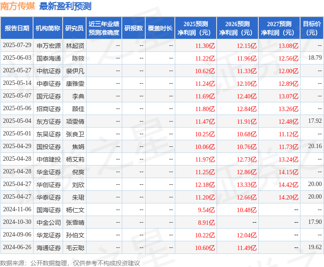Select the 目标价(元) column header
Viewport: 324px width, 267px height.
(312, 28)
